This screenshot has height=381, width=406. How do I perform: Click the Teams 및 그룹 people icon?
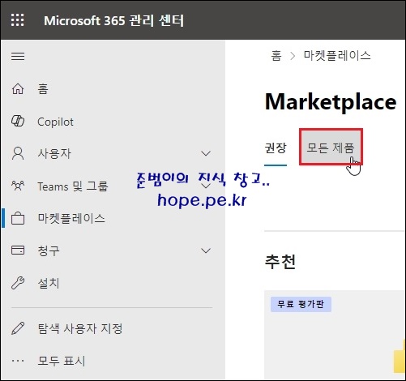(18, 186)
